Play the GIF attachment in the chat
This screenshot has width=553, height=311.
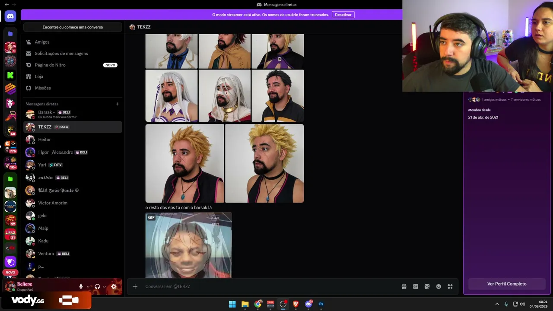point(188,245)
